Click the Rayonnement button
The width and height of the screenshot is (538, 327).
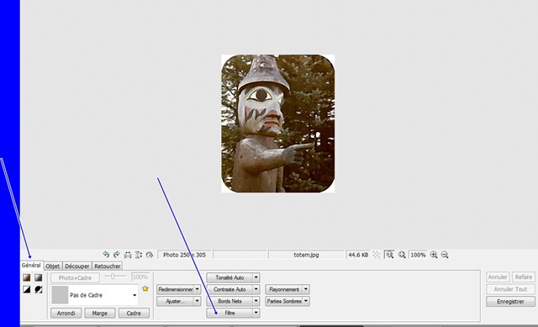284,289
